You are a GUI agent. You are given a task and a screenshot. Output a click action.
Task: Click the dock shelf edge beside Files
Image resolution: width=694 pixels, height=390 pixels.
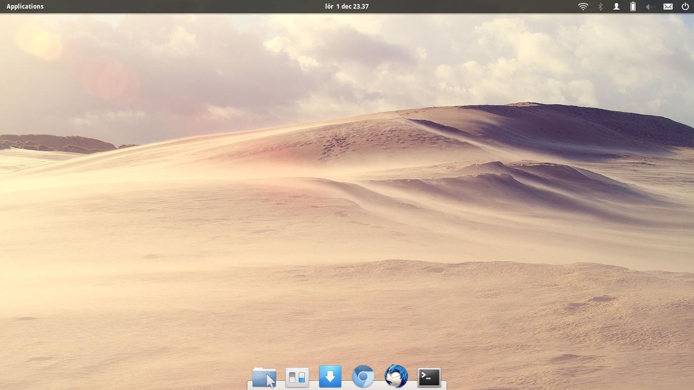coord(249,386)
